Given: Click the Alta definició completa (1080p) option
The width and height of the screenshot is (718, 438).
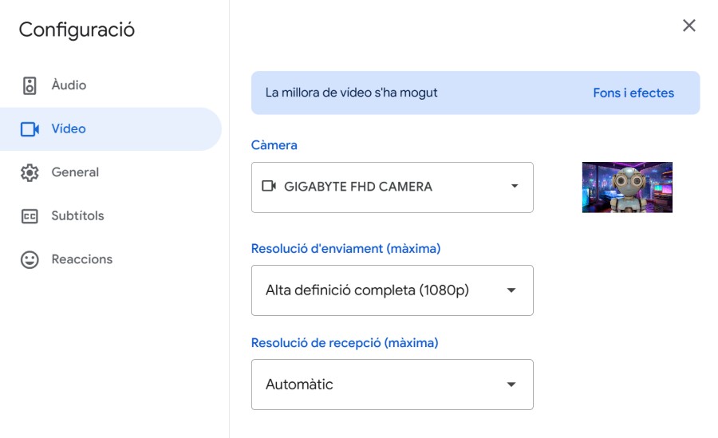Looking at the screenshot, I should (x=367, y=290).
